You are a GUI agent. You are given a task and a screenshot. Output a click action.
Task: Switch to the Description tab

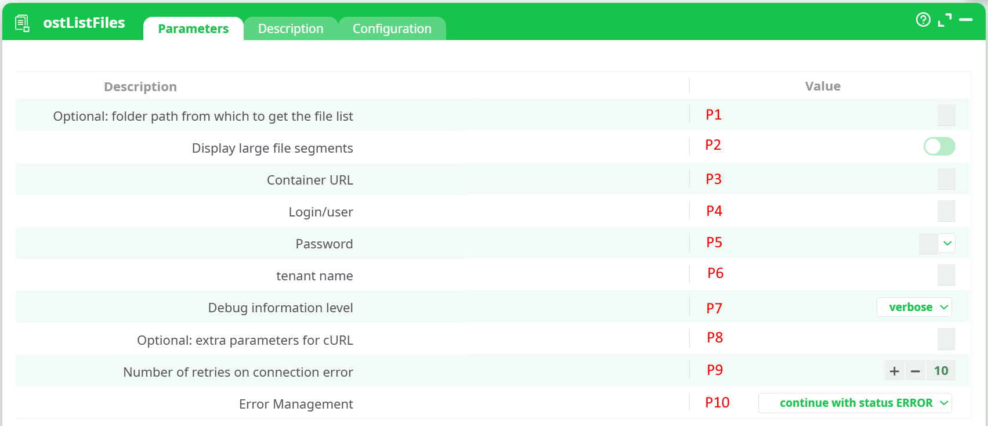click(291, 28)
